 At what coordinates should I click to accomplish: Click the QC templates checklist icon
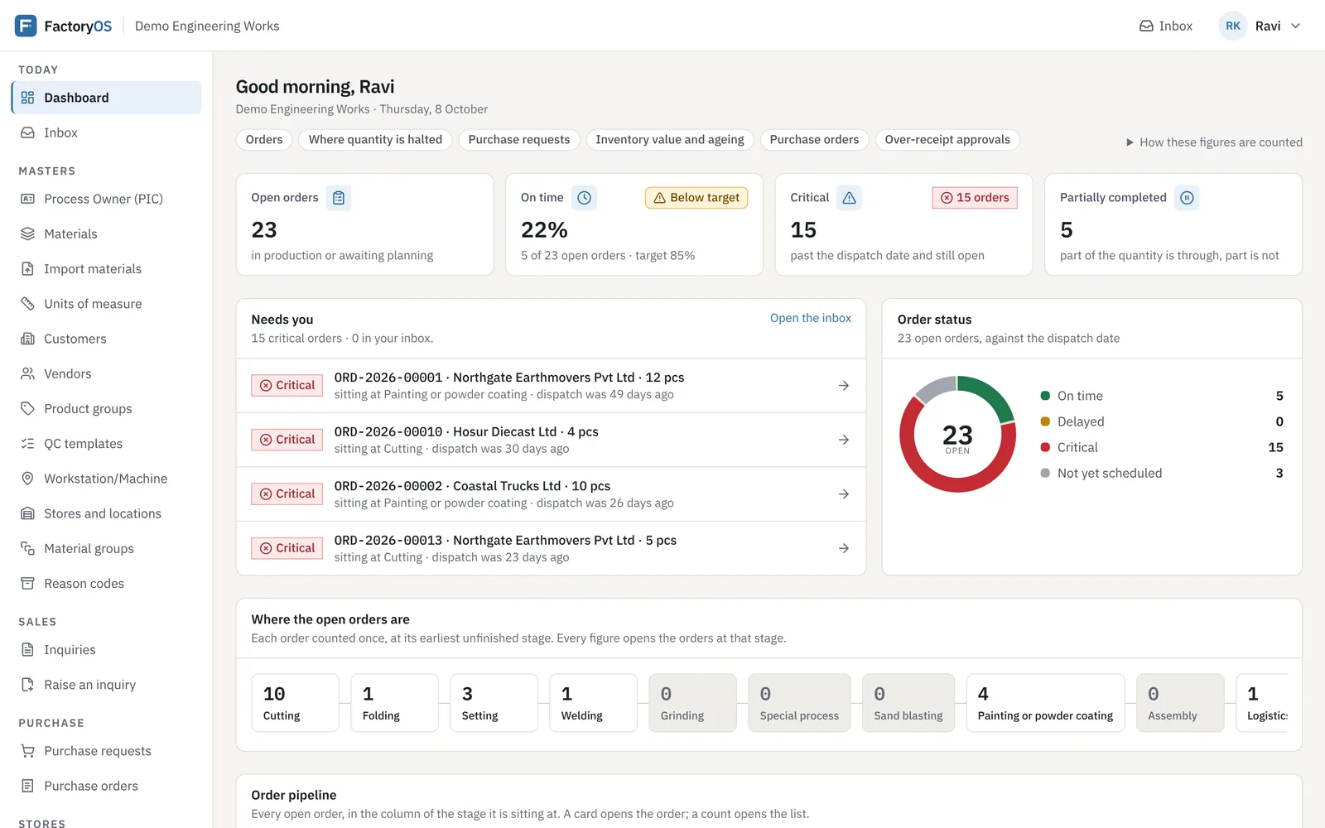click(27, 444)
